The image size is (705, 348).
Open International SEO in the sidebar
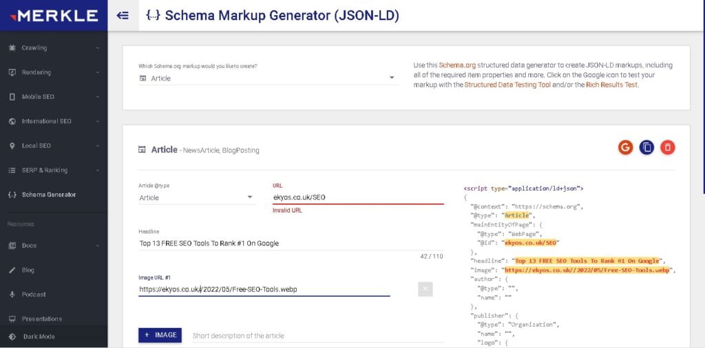coord(54,121)
